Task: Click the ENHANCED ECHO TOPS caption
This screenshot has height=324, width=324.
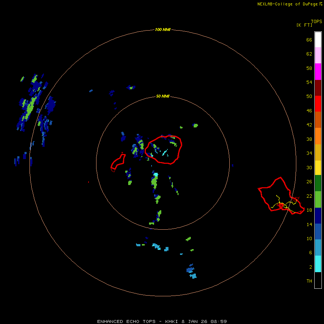Action: coord(126,321)
